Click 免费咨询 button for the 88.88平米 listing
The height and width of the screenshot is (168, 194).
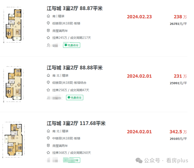[x=75, y=97]
